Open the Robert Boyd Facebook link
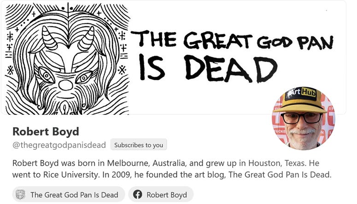357x204 pixels. pyautogui.click(x=161, y=194)
